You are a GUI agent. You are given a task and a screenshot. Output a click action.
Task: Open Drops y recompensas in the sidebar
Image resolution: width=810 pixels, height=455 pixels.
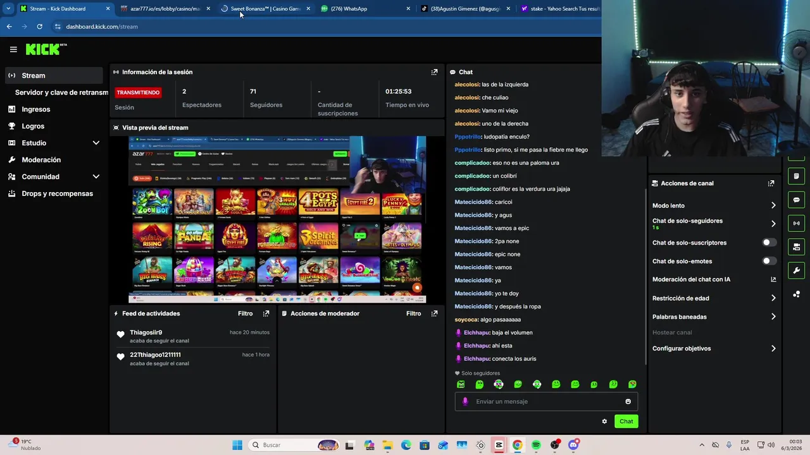[x=53, y=193]
